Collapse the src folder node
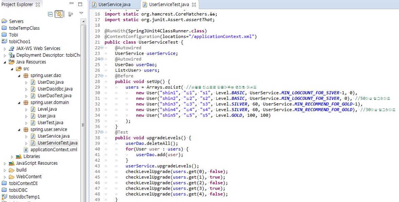 (12, 69)
